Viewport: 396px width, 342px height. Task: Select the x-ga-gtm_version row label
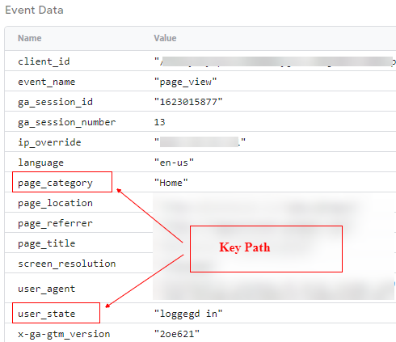coord(64,334)
